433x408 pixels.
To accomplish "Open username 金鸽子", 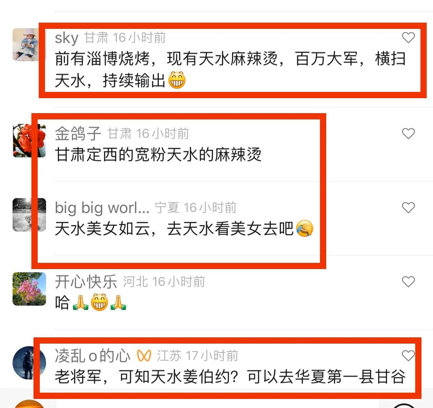I will pos(78,134).
